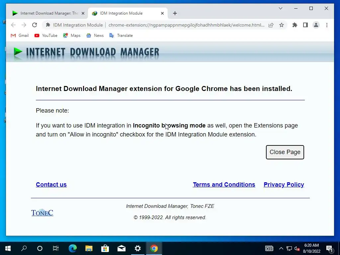Click the Internet Download Manager banner logo
The width and height of the screenshot is (340, 255).
[86, 52]
